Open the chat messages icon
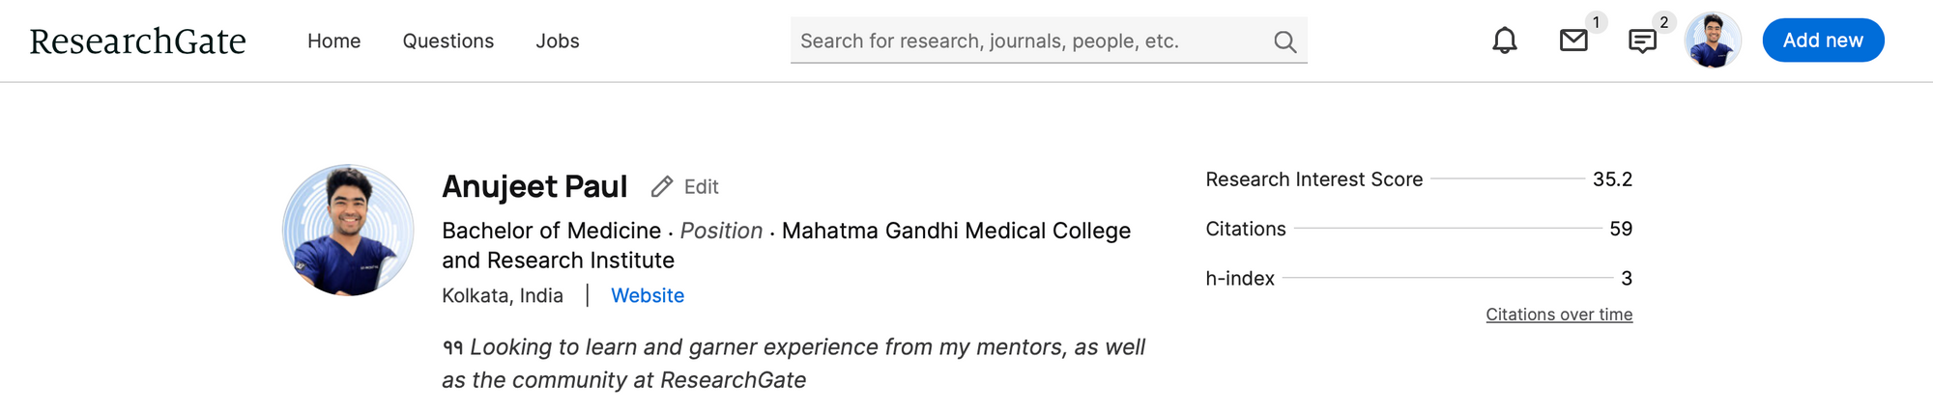Viewport: 1933px width, 412px height. (1642, 41)
